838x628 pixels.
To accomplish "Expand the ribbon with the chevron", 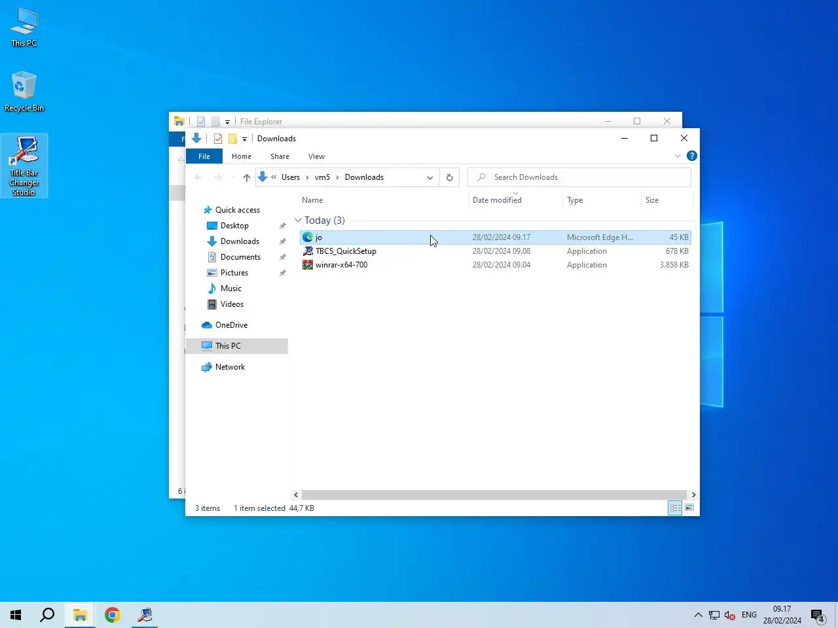I will 678,156.
